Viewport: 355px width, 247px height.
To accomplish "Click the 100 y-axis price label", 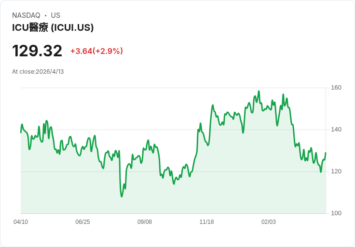I will point(336,213).
